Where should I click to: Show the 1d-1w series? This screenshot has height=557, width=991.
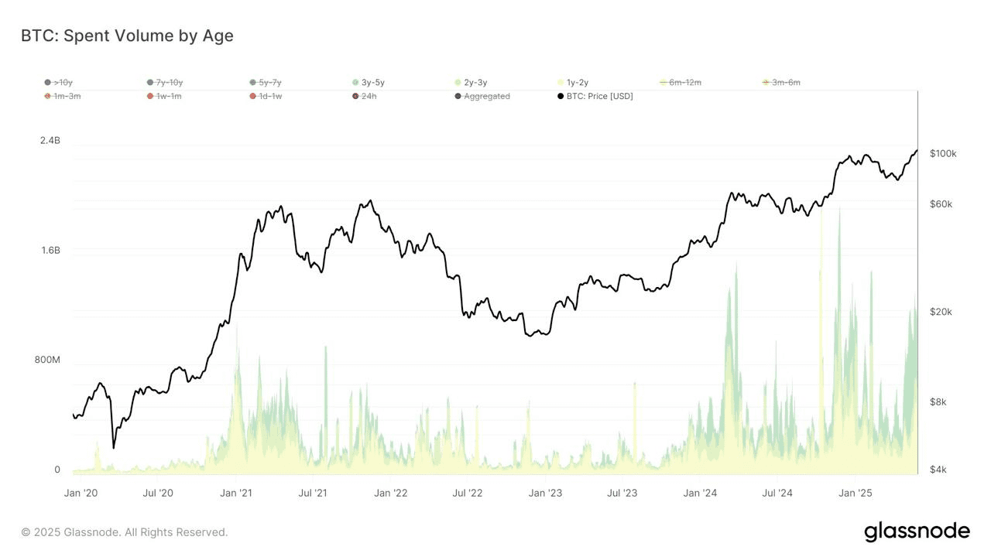(x=266, y=96)
